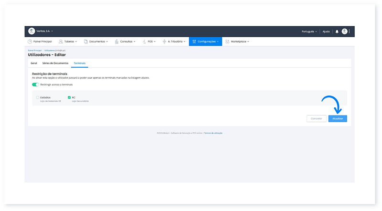Open the notifications bell
This screenshot has height=211, width=382.
click(337, 32)
